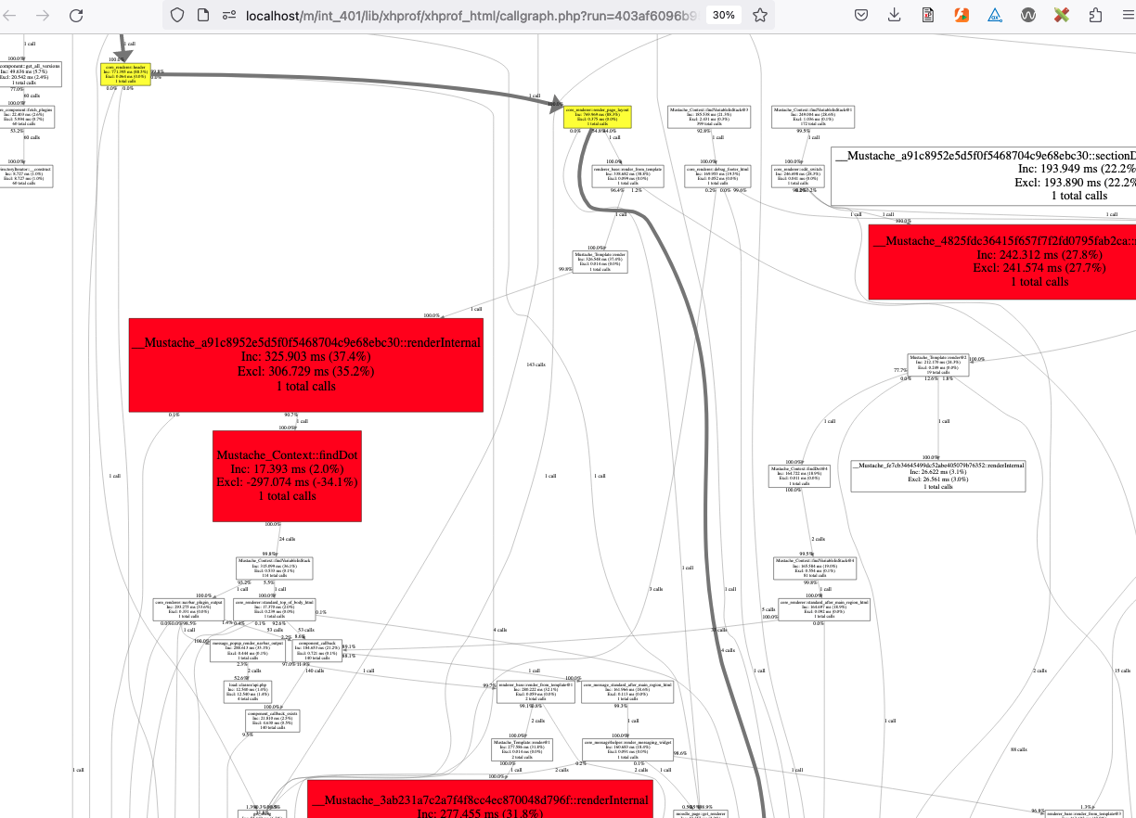The image size is (1136, 818).
Task: Reload the callgraph page
Action: click(x=76, y=15)
